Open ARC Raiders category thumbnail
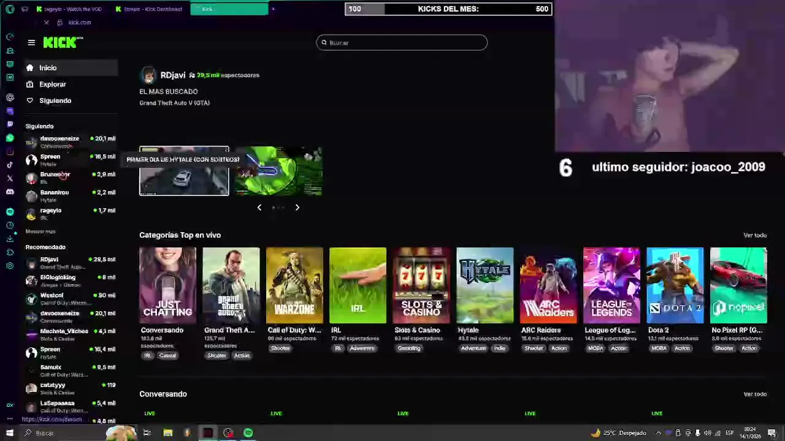The image size is (785, 441). [x=548, y=285]
